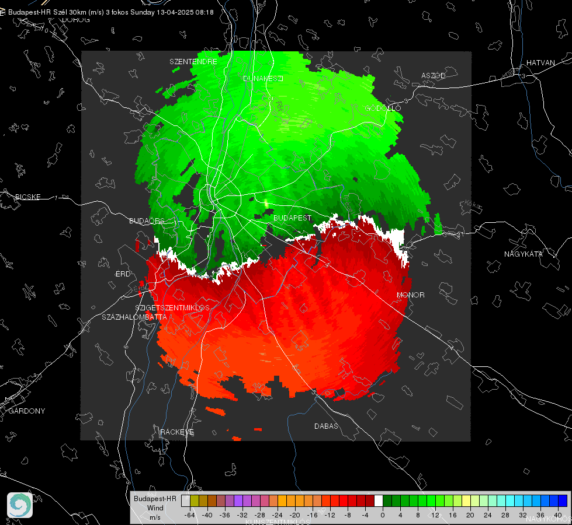Click the -64 legend value
This screenshot has height=525, width=572.
pos(189,515)
